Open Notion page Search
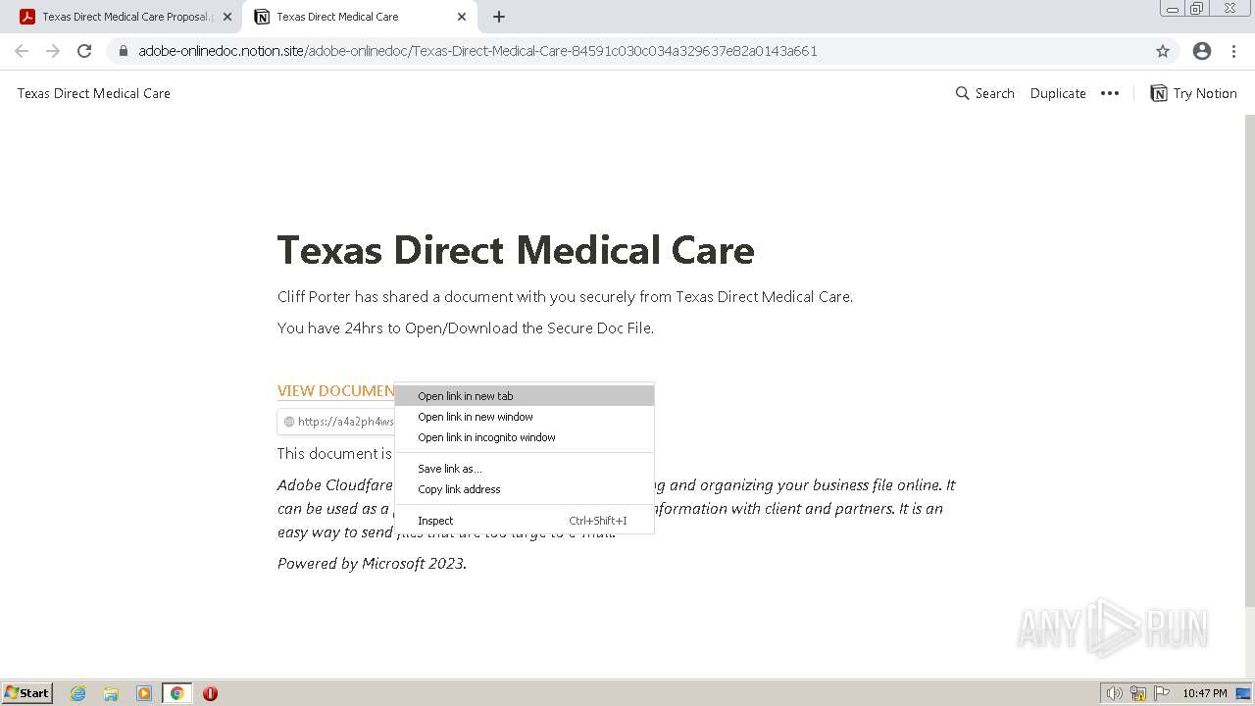The width and height of the screenshot is (1255, 706). (x=984, y=93)
